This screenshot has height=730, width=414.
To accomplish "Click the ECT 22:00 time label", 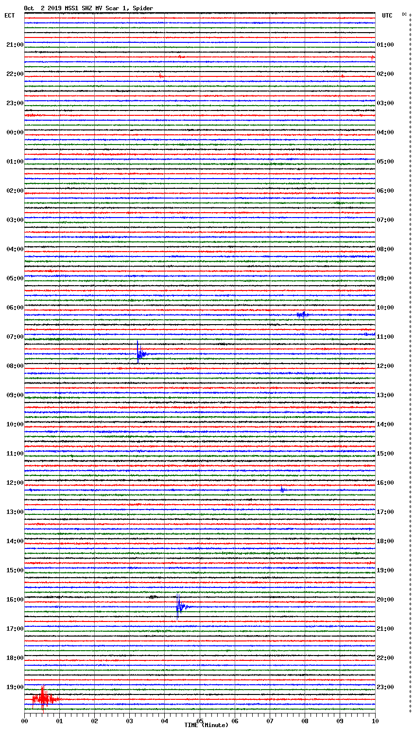I will 15,74.
